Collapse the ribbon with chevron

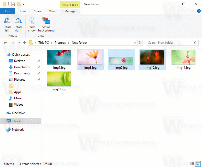[x=193, y=11]
